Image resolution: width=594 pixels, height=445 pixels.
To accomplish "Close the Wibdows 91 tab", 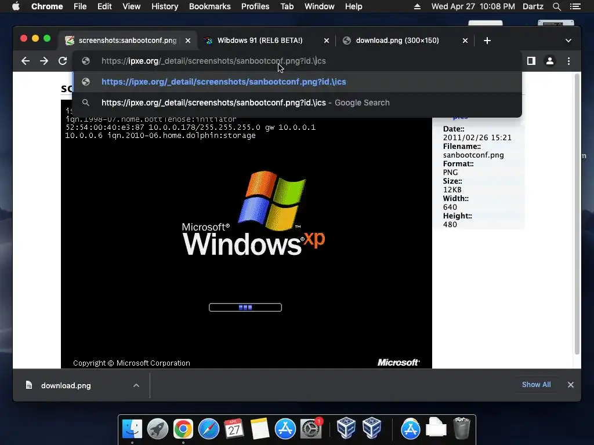I will [326, 41].
